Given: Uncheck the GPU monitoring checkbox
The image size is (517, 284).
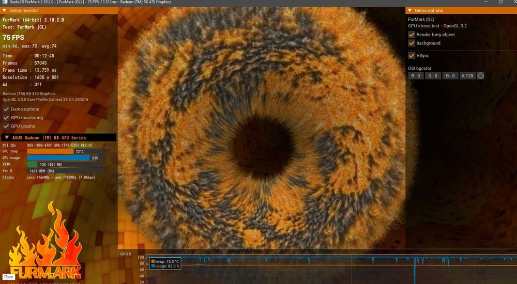Looking at the screenshot, I should (6, 118).
